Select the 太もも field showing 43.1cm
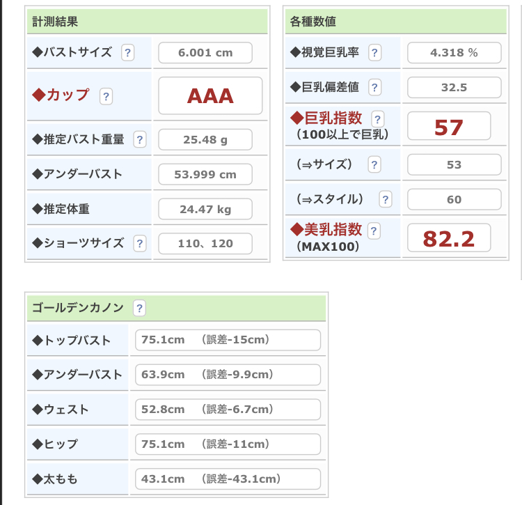Viewport: 522px width, 505px height. pos(228,479)
